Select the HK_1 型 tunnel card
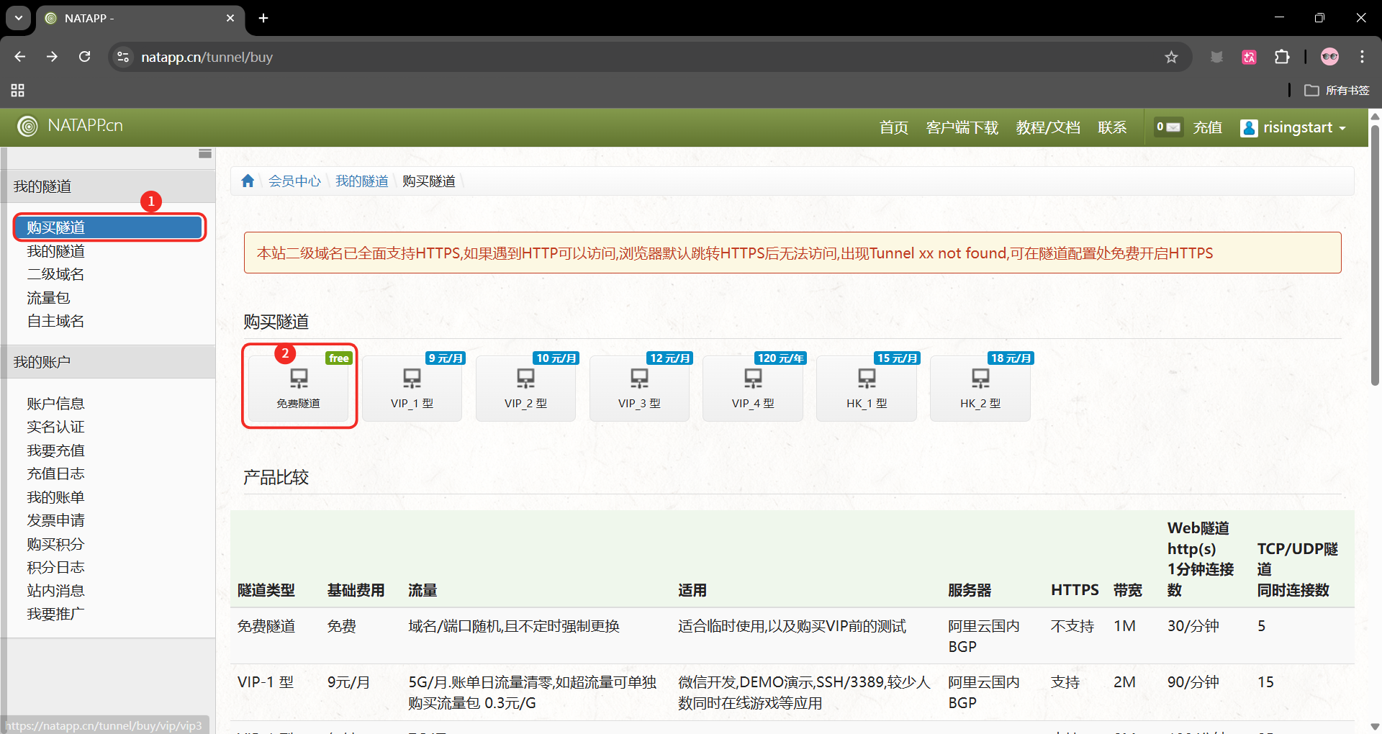Screen dimensions: 1382x734 point(867,388)
